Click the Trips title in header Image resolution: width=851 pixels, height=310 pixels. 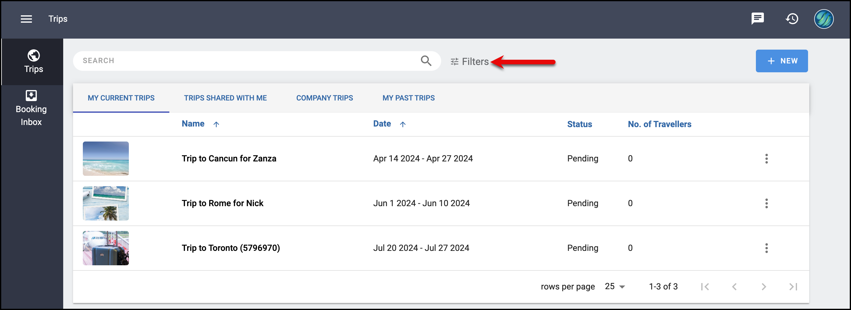coord(58,19)
